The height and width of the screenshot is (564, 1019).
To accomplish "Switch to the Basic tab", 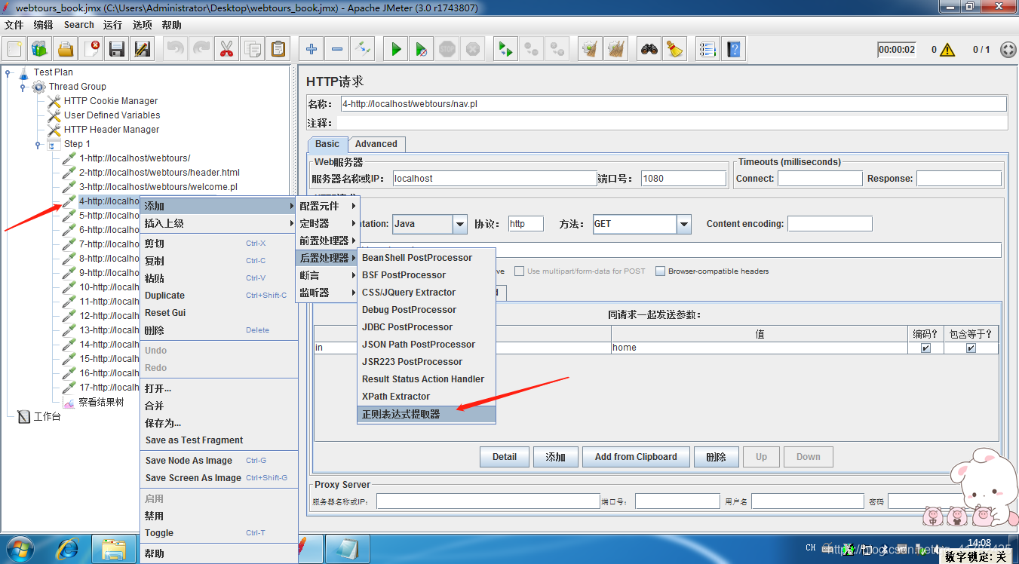I will pyautogui.click(x=327, y=144).
